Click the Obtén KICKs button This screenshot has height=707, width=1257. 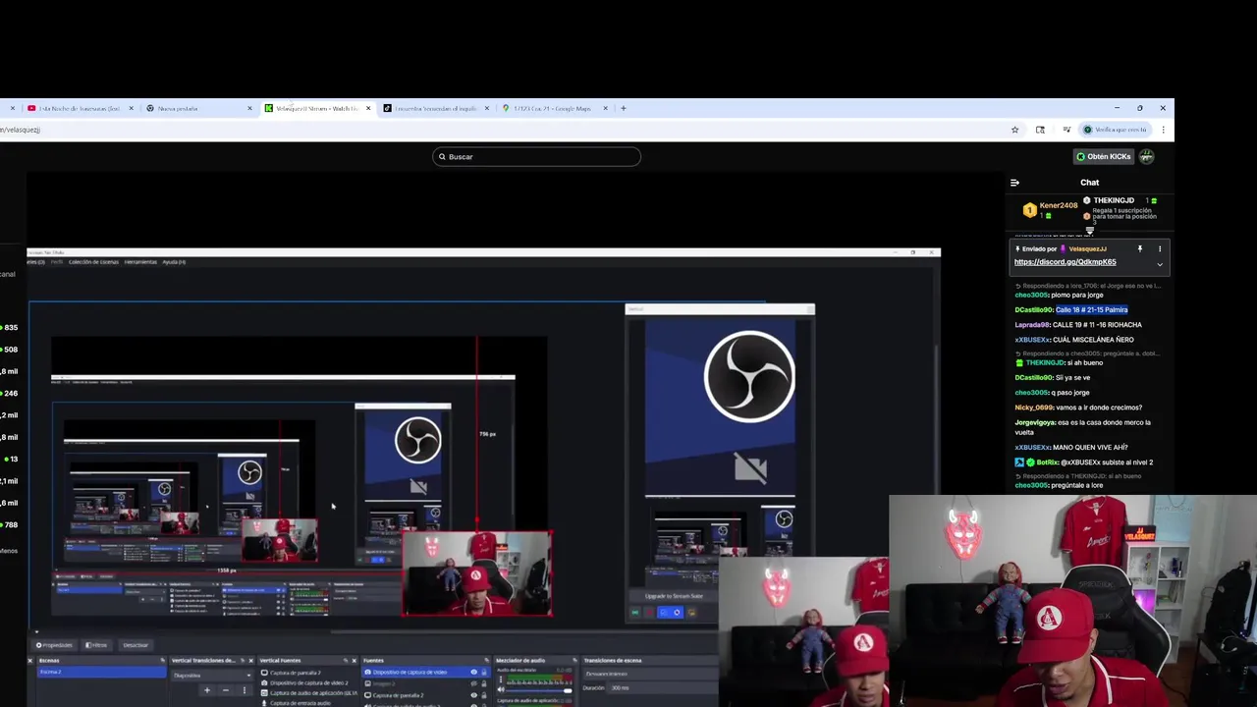[x=1103, y=156]
